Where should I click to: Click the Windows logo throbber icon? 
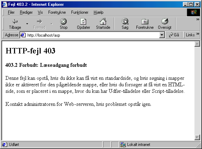[x=193, y=12]
